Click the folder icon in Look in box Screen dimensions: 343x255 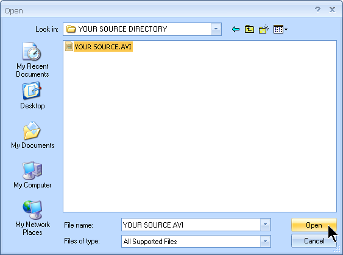point(71,29)
